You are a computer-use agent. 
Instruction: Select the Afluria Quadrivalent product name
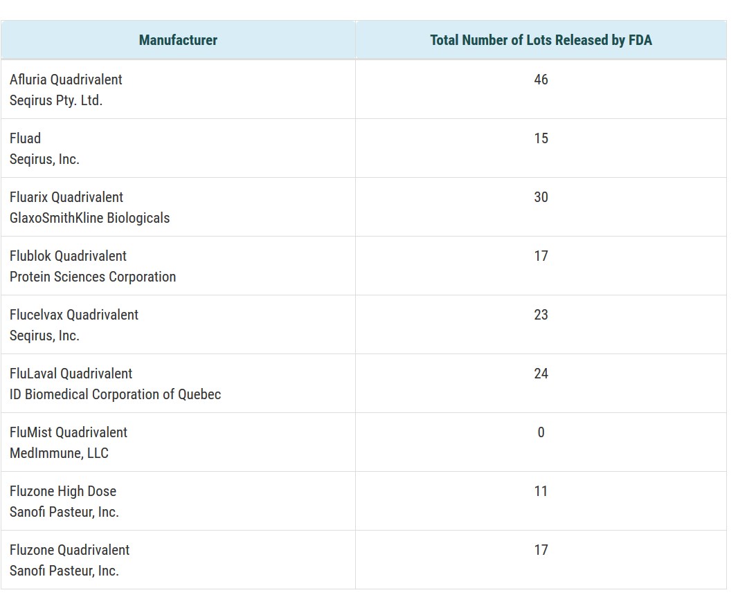click(x=66, y=80)
